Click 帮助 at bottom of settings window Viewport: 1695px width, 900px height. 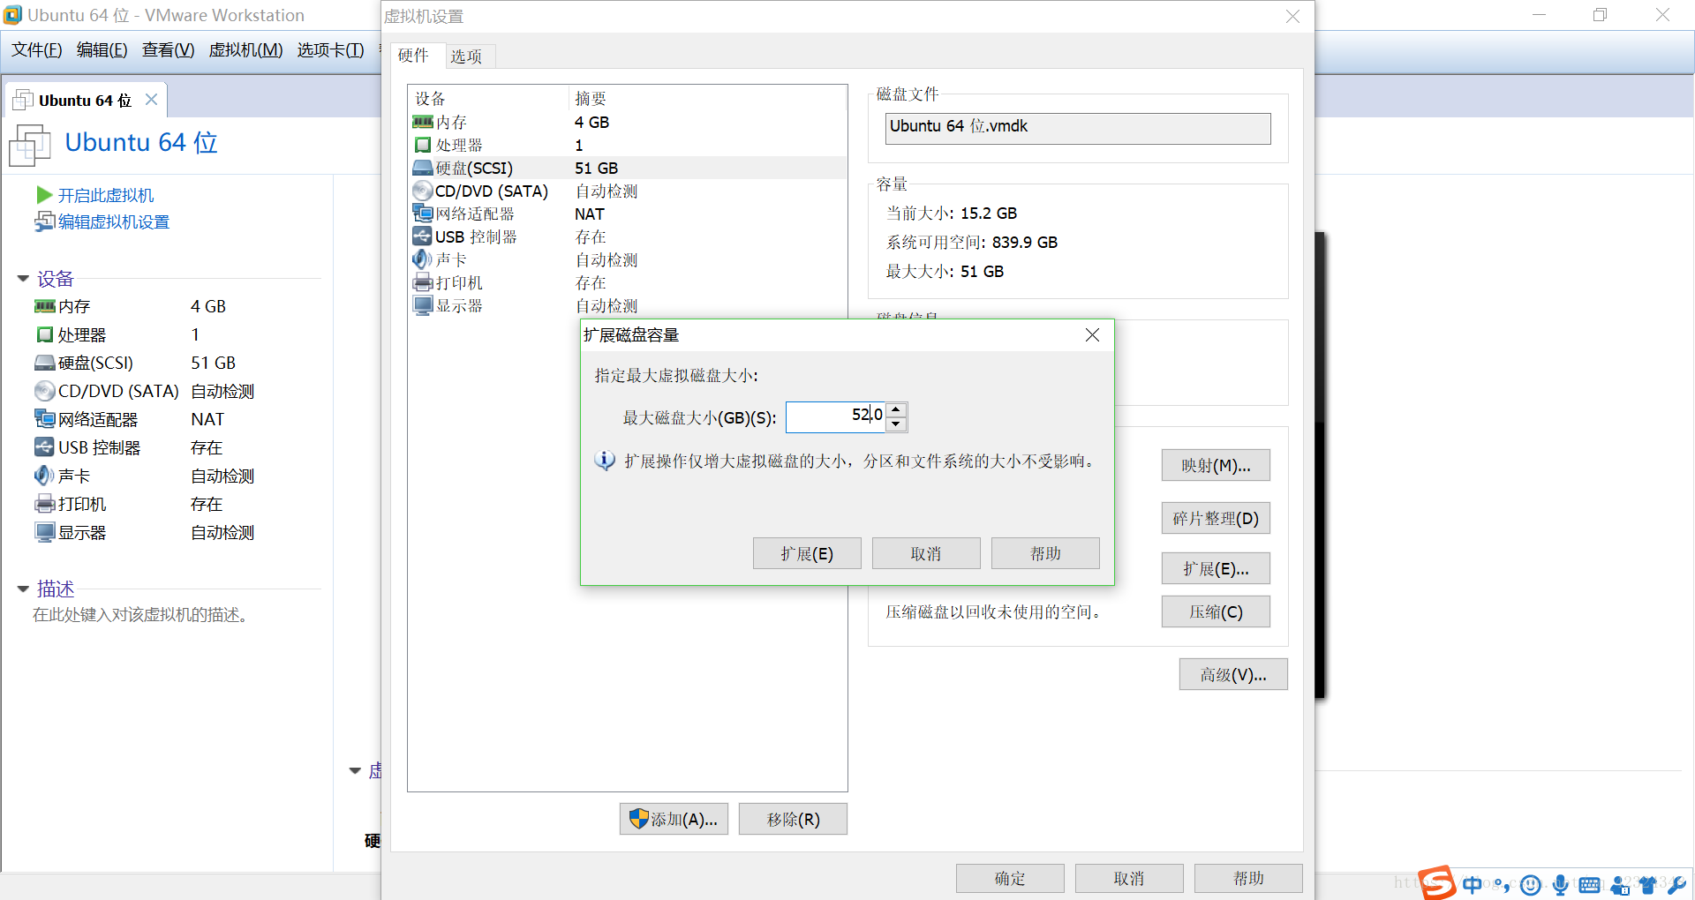(x=1248, y=879)
